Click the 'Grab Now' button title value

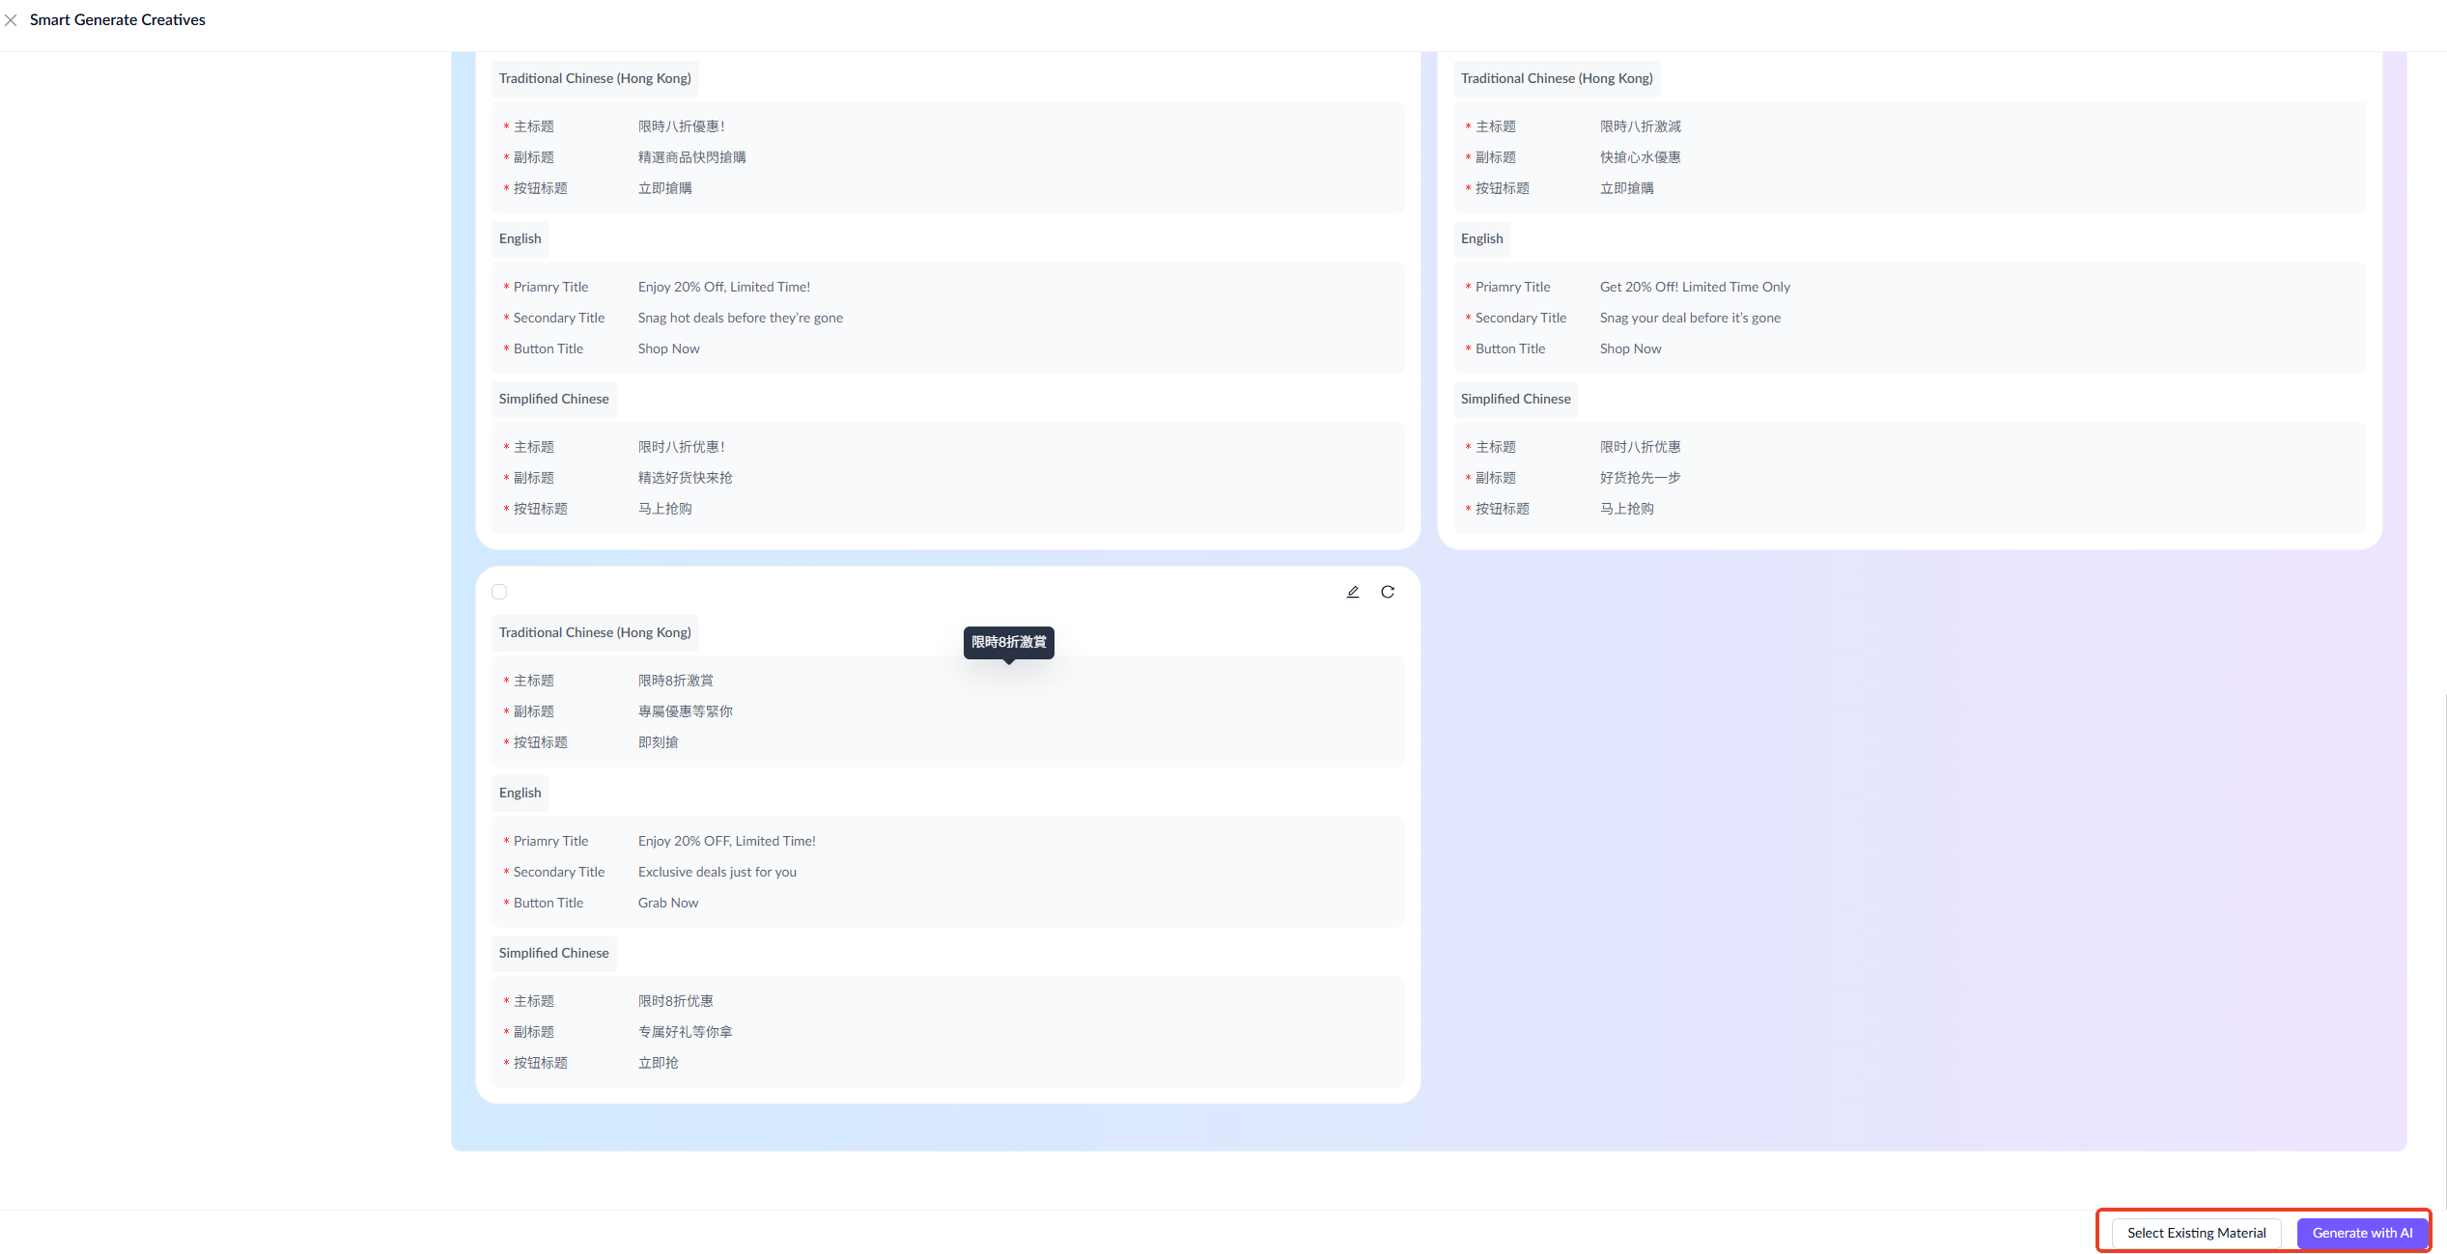click(x=667, y=903)
